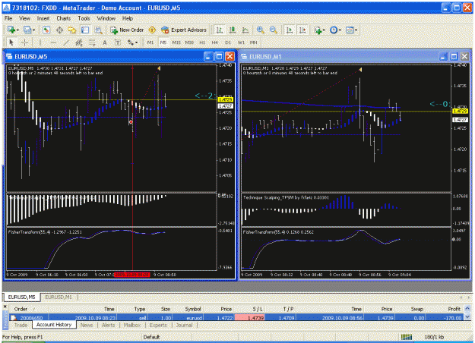This screenshot has height=343, width=475.
Task: Sort history by Profit column header
Action: pos(454,309)
